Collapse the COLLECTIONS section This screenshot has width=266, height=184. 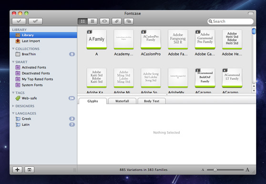pos(13,48)
